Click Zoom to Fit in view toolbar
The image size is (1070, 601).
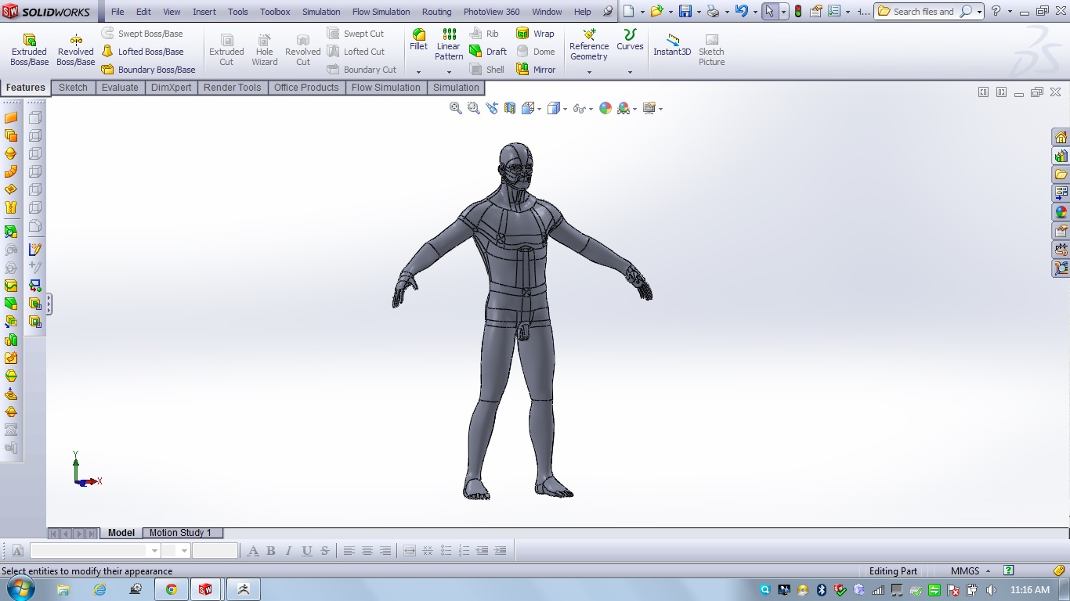point(456,109)
